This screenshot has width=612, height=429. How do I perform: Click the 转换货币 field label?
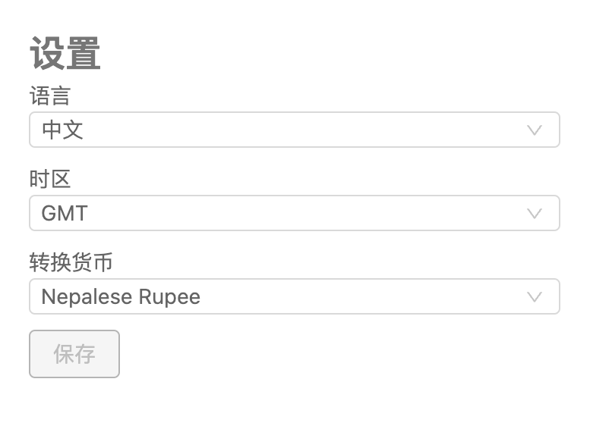[71, 263]
